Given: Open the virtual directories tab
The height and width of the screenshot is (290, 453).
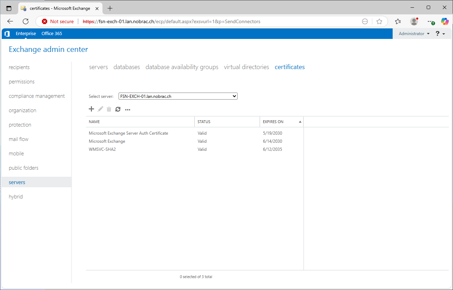Looking at the screenshot, I should [246, 67].
